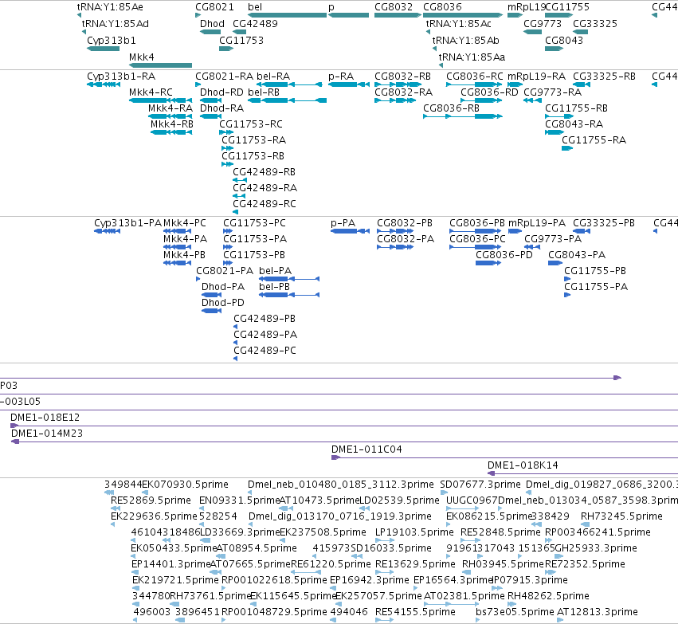This screenshot has width=678, height=624.
Task: Click the bel-RB transcript label
Action: [x=264, y=92]
